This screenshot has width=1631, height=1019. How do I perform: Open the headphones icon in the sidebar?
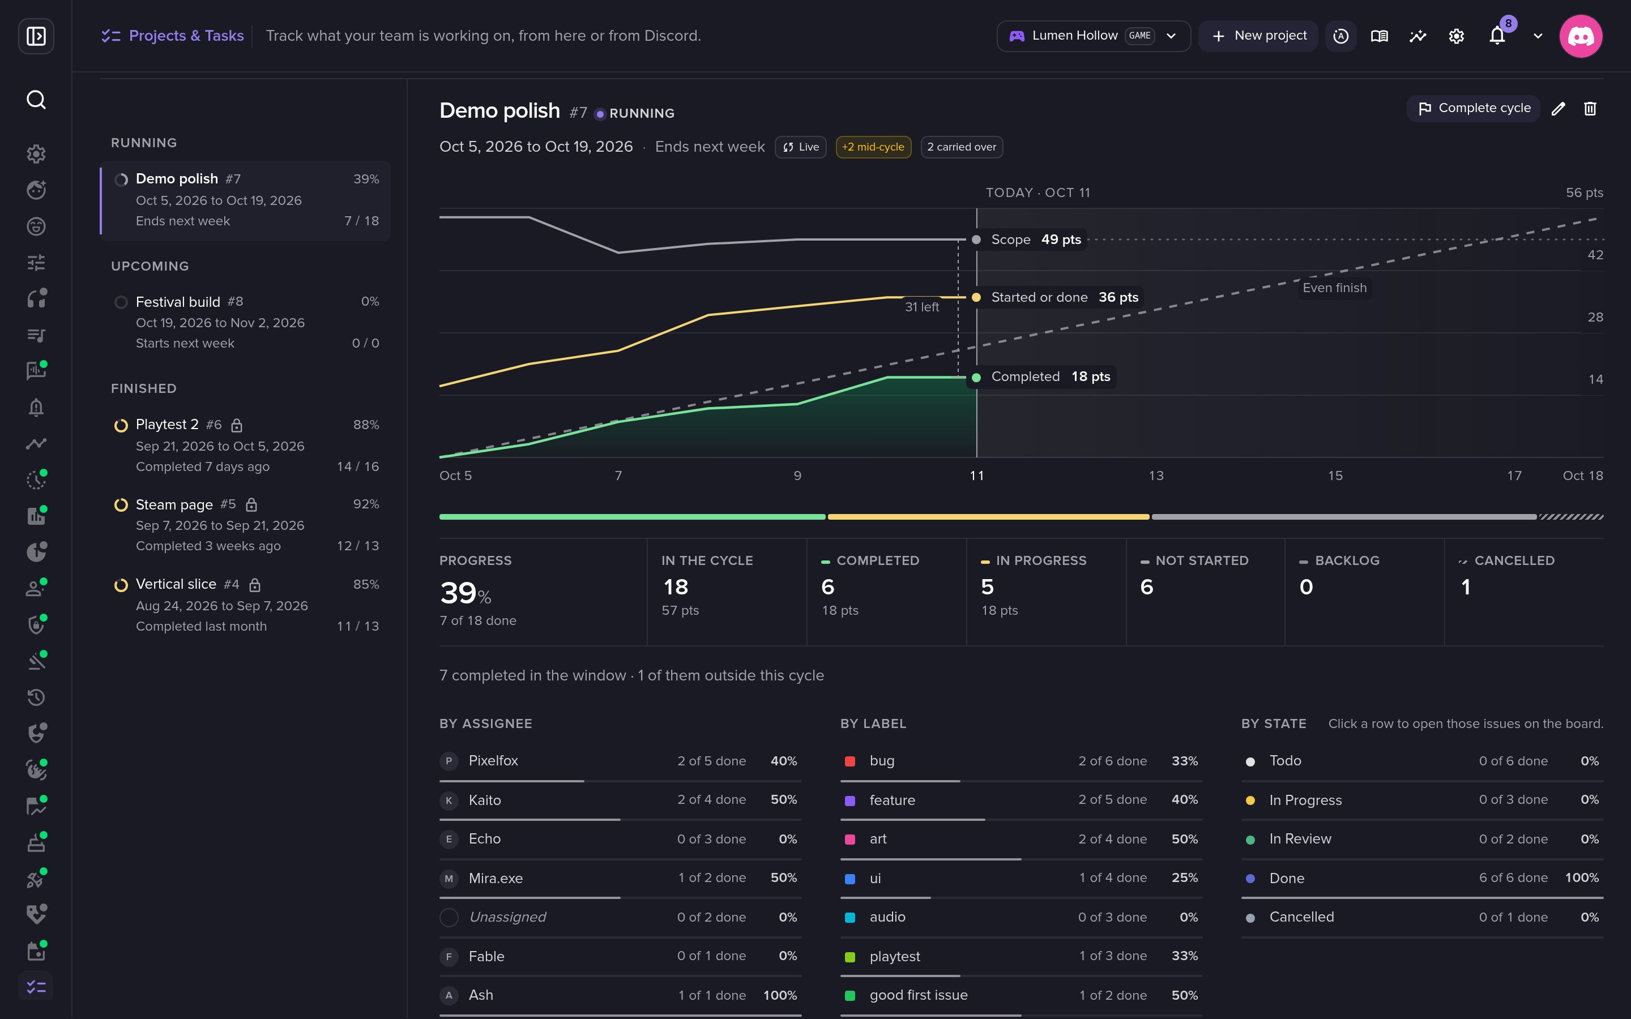click(x=36, y=298)
